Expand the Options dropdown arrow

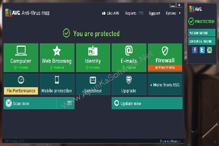tap(180, 13)
